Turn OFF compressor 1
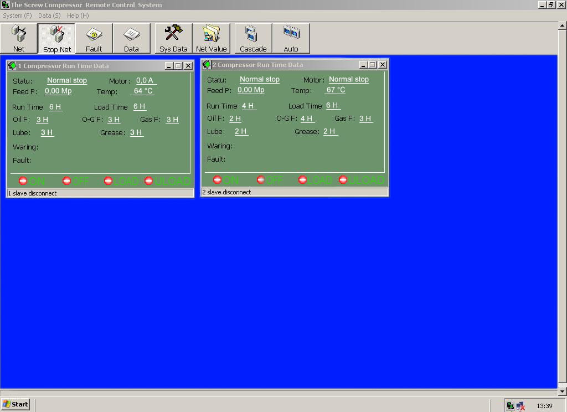This screenshot has height=412, width=567. point(67,181)
